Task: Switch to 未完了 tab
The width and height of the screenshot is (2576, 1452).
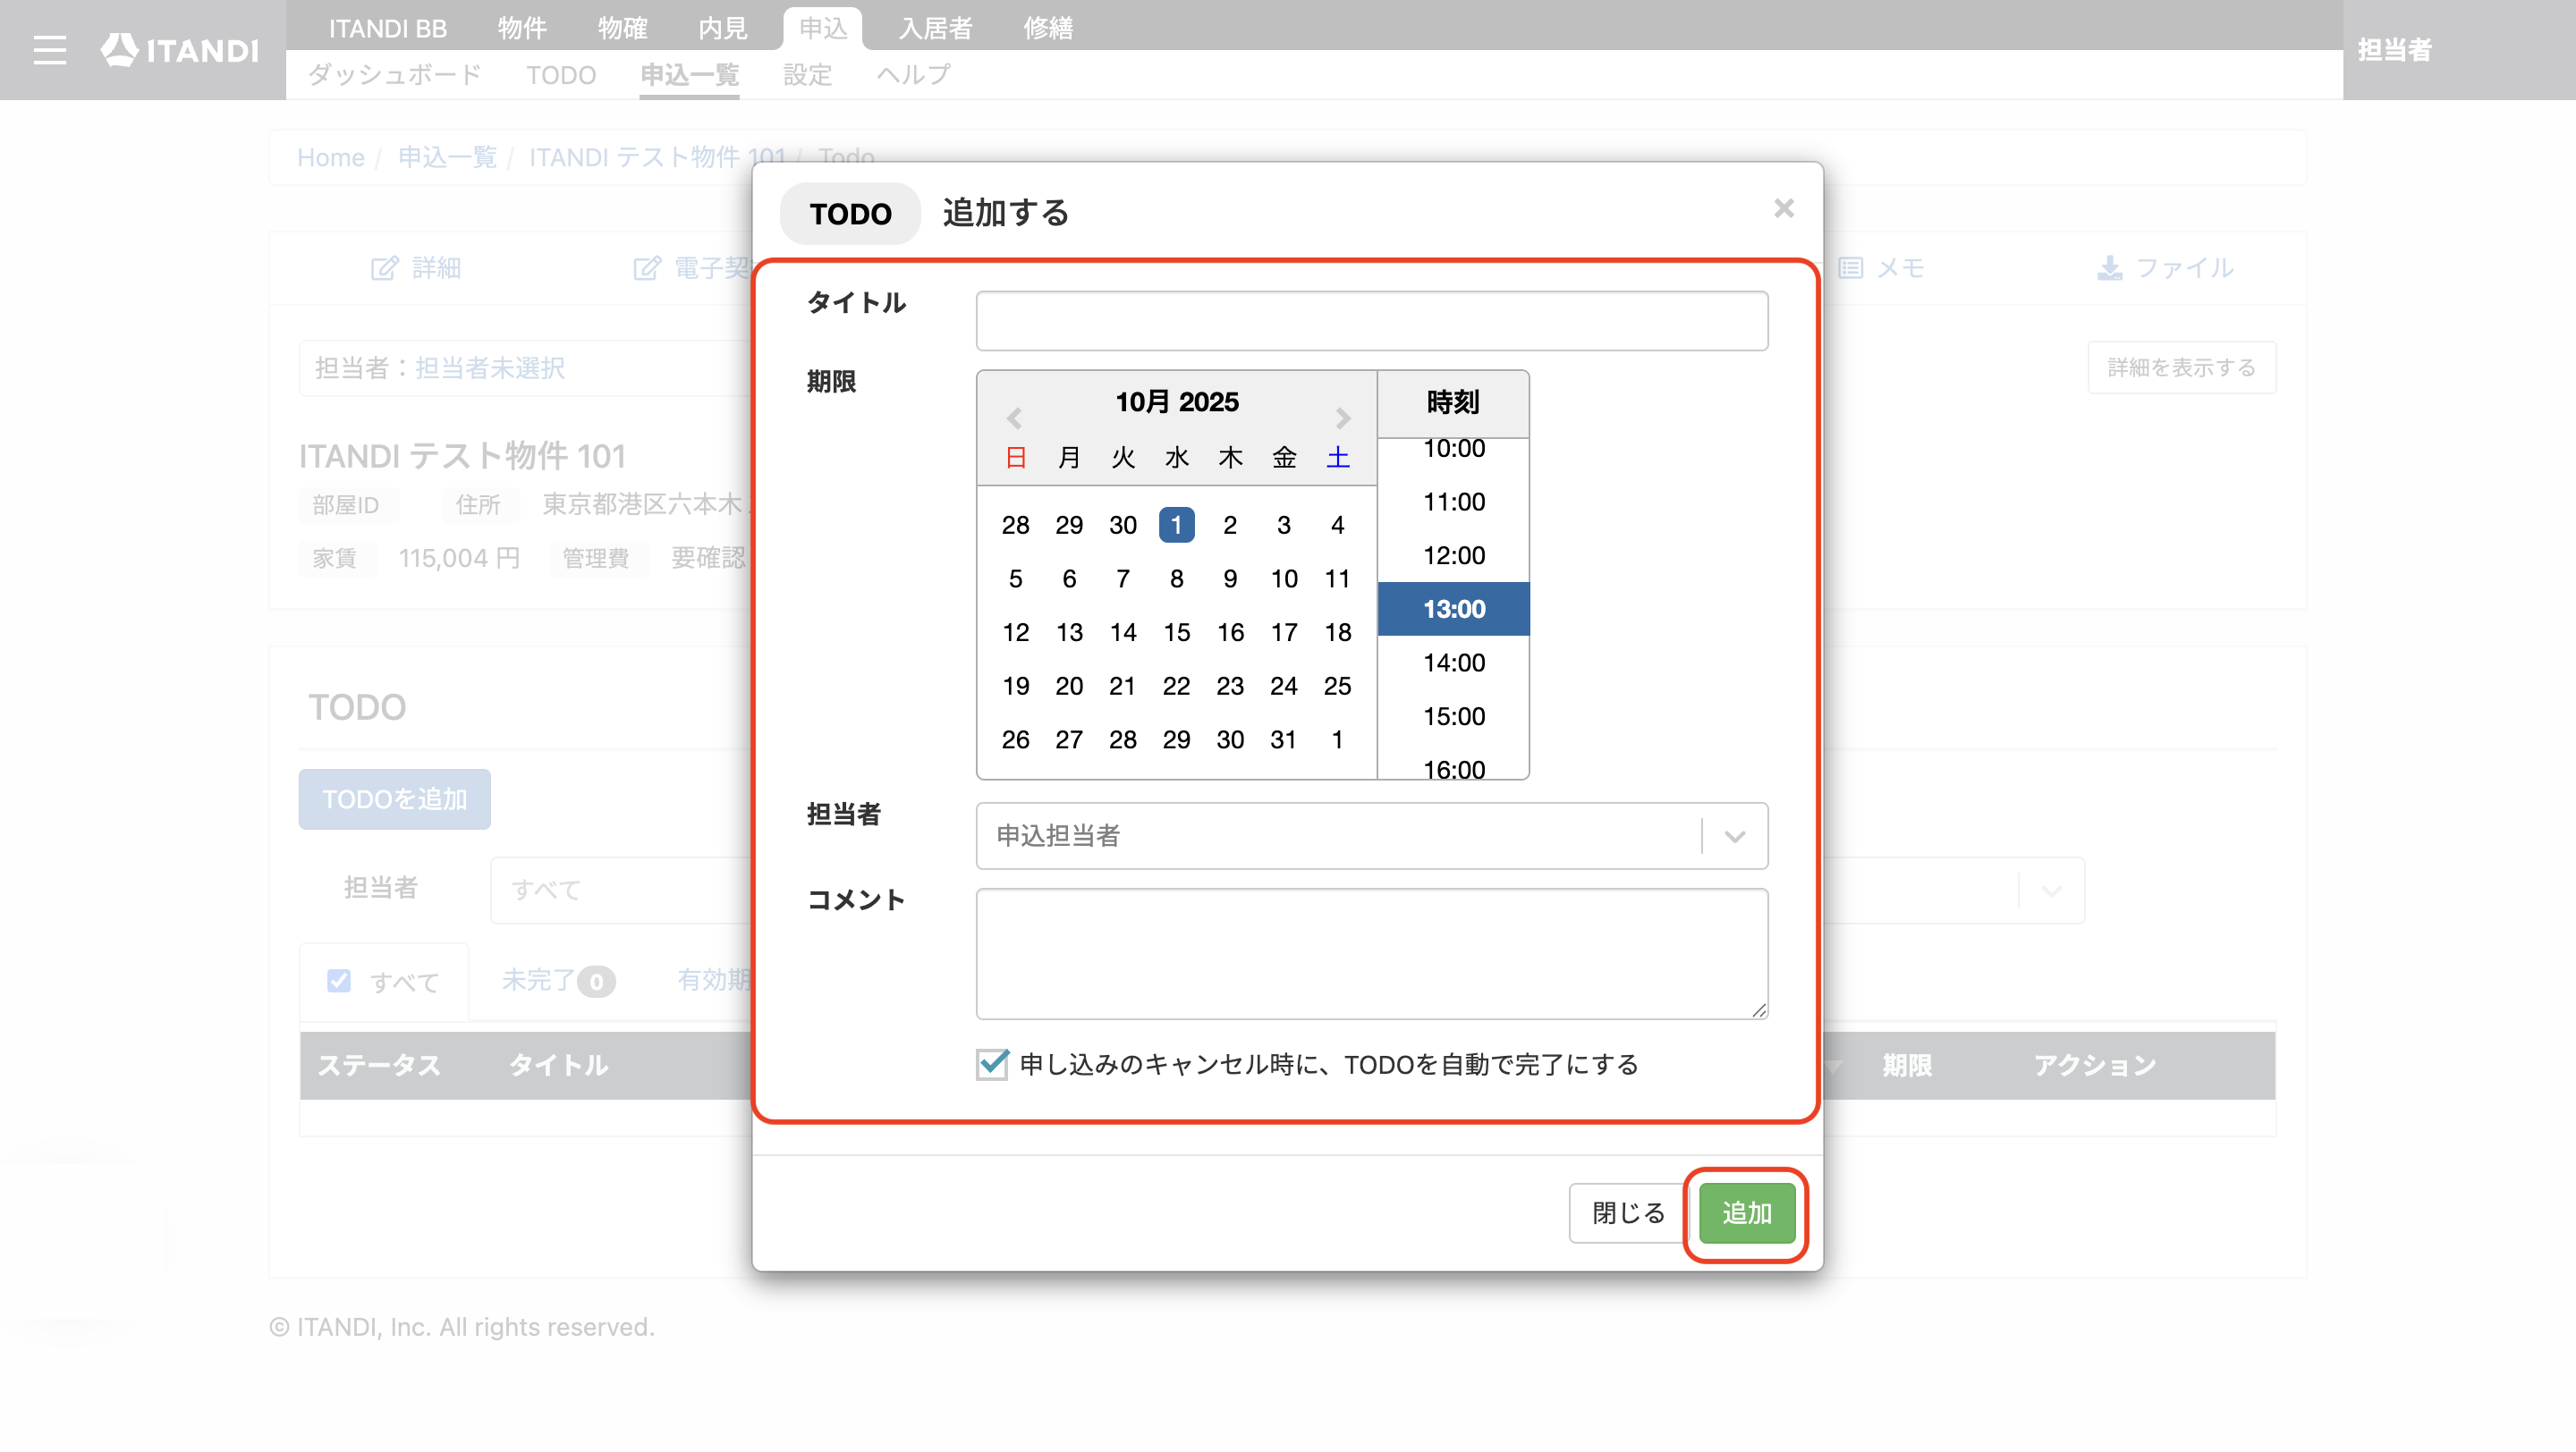Action: tap(557, 980)
